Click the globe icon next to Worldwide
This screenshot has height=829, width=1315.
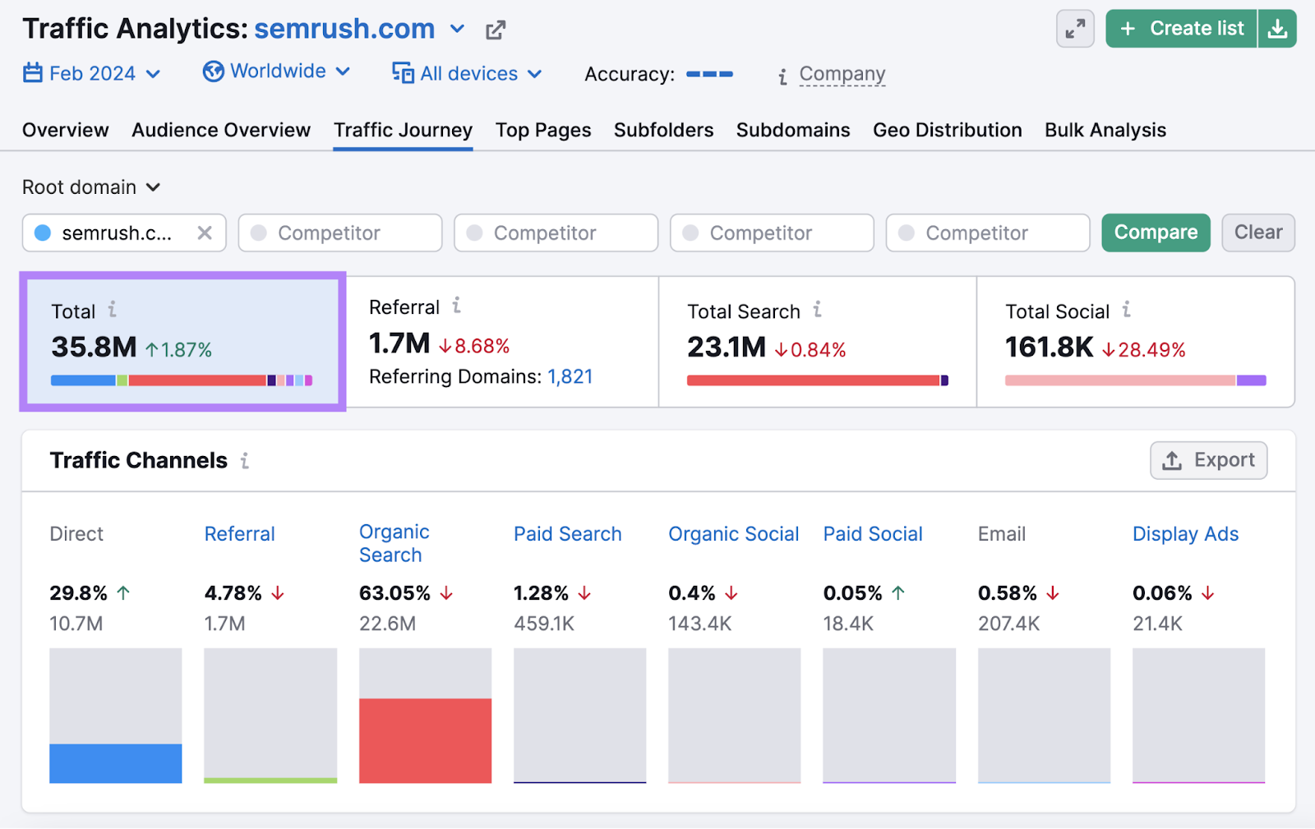(x=213, y=71)
